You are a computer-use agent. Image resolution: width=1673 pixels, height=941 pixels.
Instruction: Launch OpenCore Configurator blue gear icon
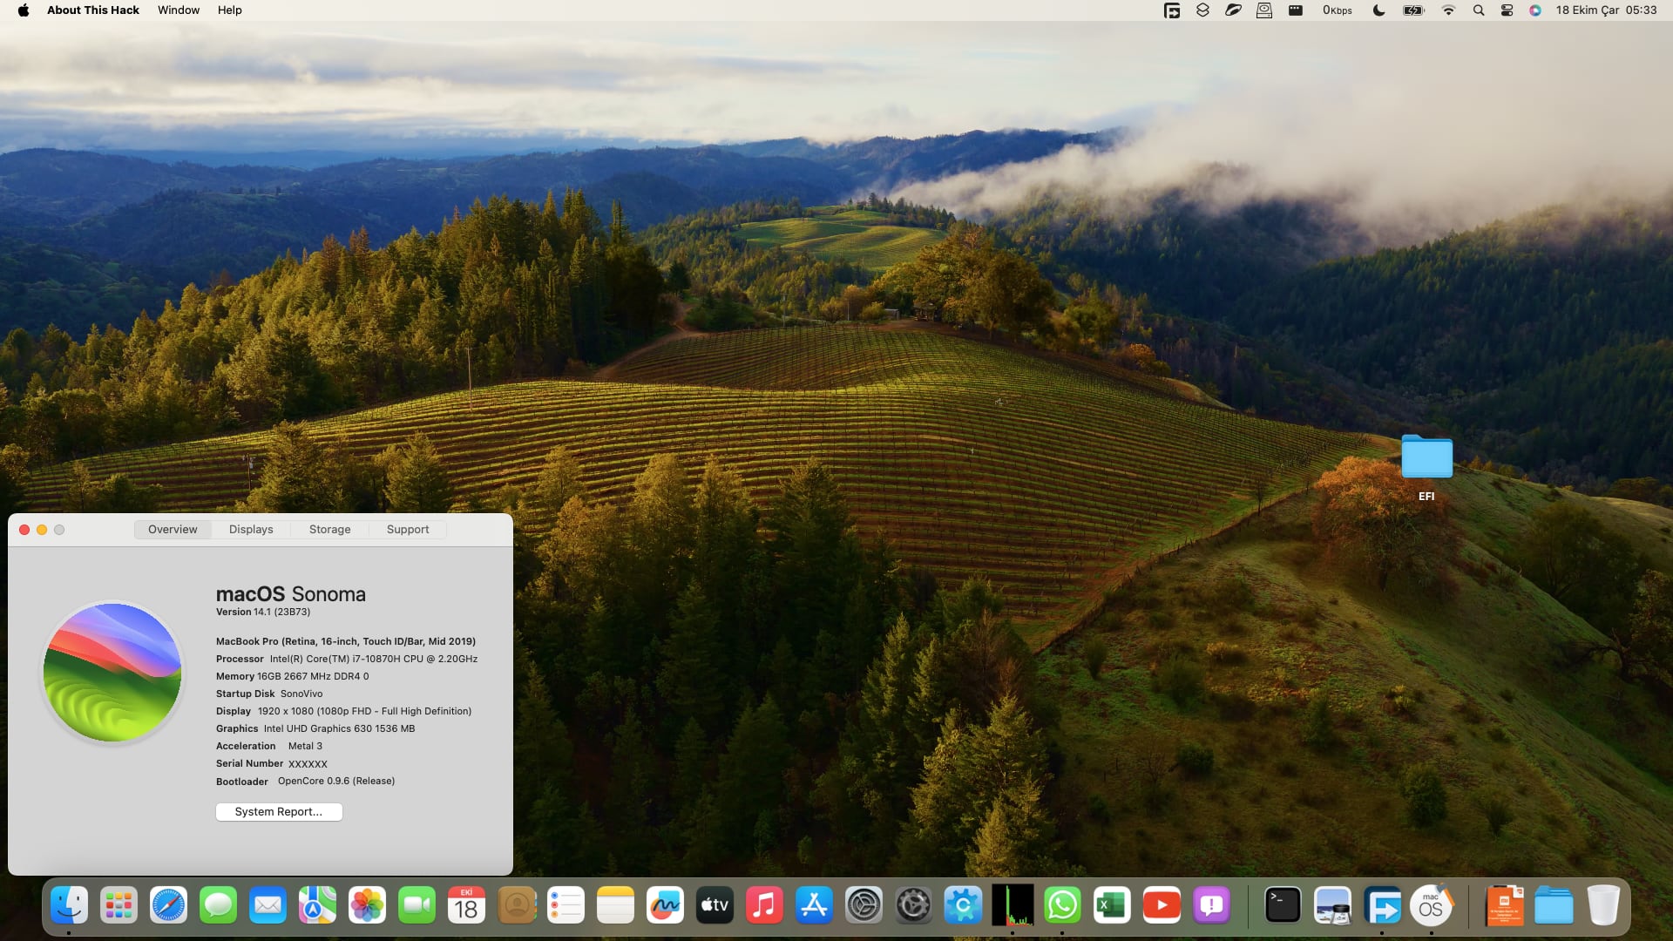[963, 905]
